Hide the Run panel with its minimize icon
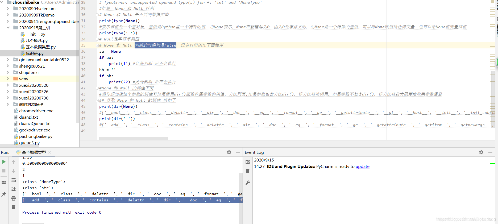 [x=238, y=152]
